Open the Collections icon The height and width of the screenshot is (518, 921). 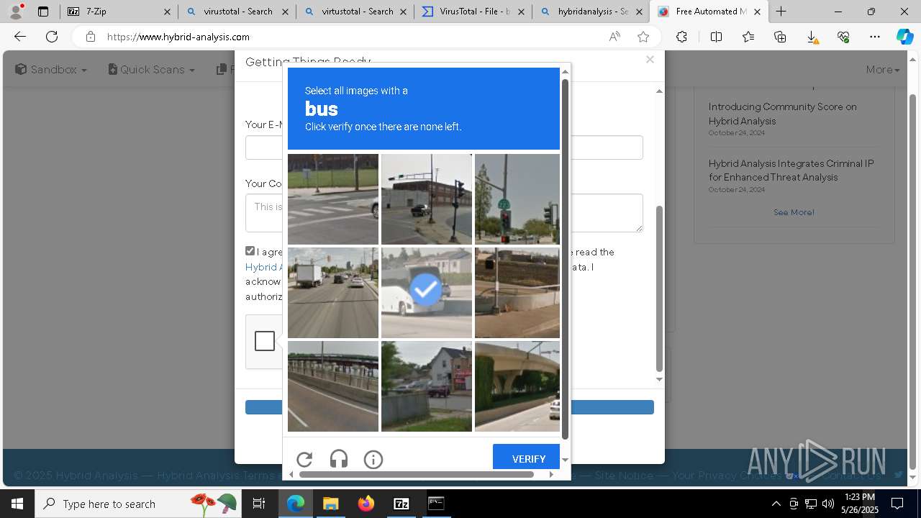click(x=780, y=37)
